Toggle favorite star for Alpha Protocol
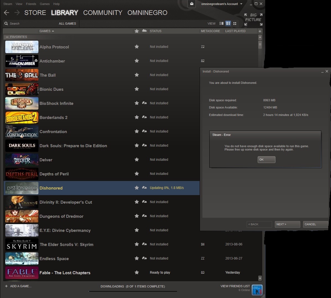331x298 pixels. click(137, 47)
